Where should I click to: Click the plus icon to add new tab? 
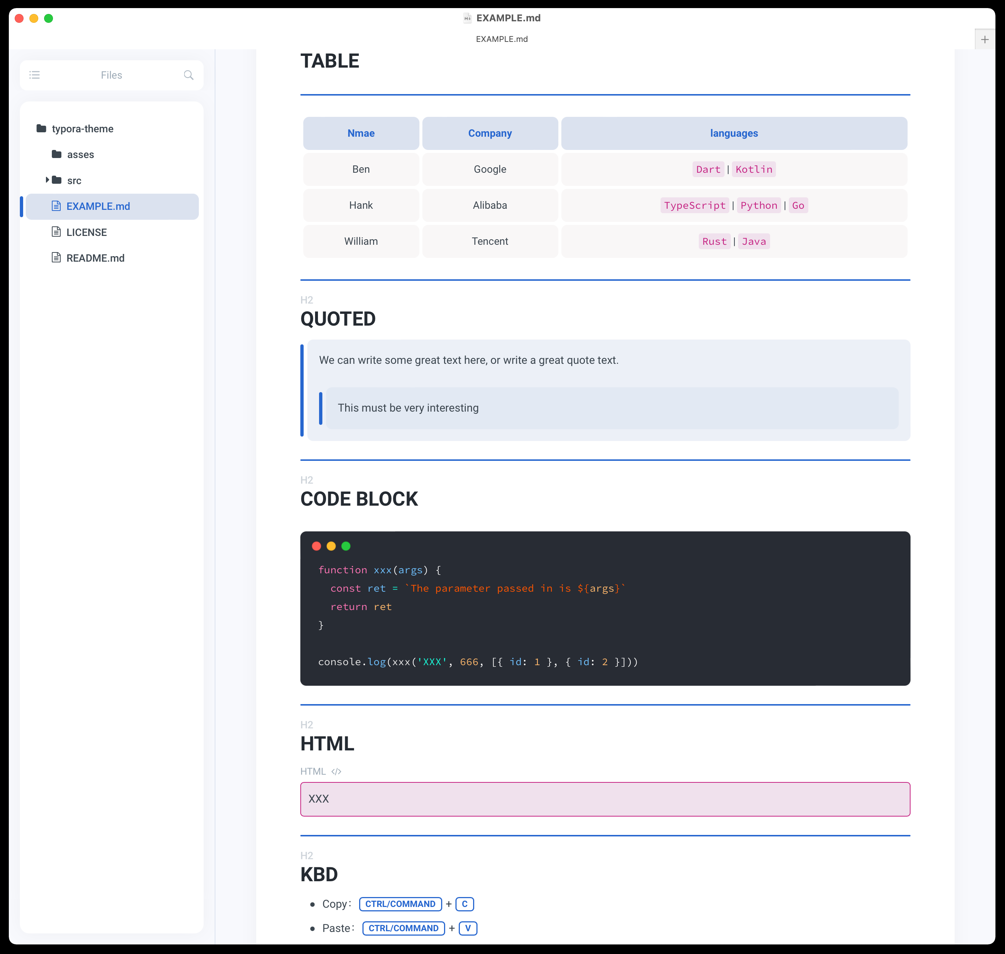(985, 40)
